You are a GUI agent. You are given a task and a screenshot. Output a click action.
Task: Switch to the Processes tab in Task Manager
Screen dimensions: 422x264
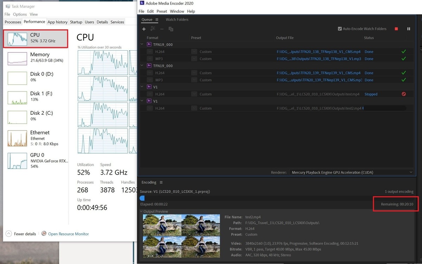click(13, 22)
